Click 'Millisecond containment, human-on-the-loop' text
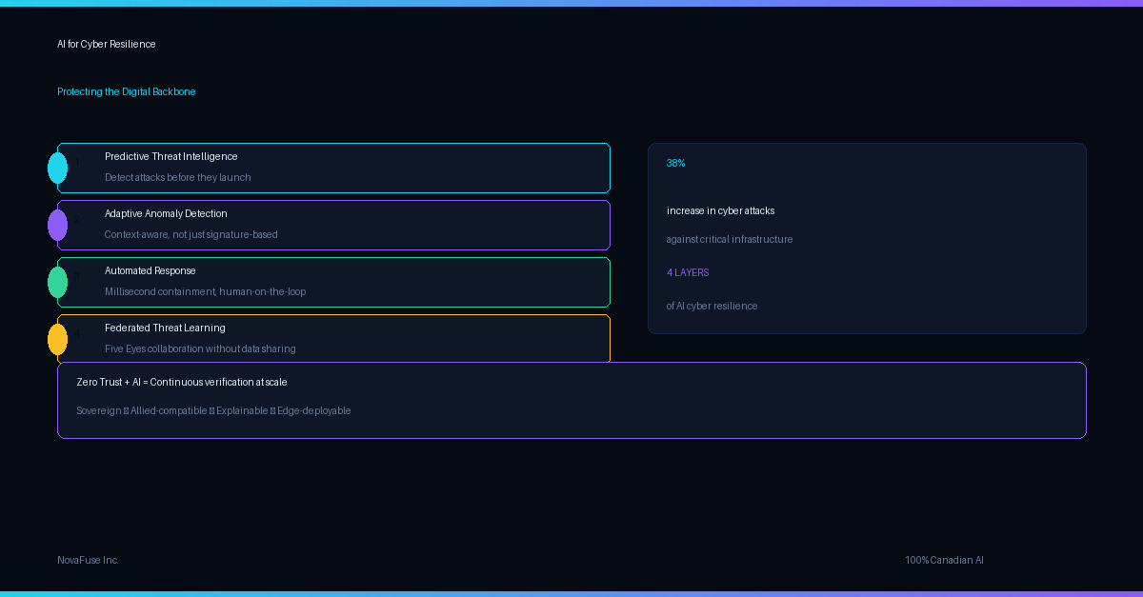 [206, 291]
